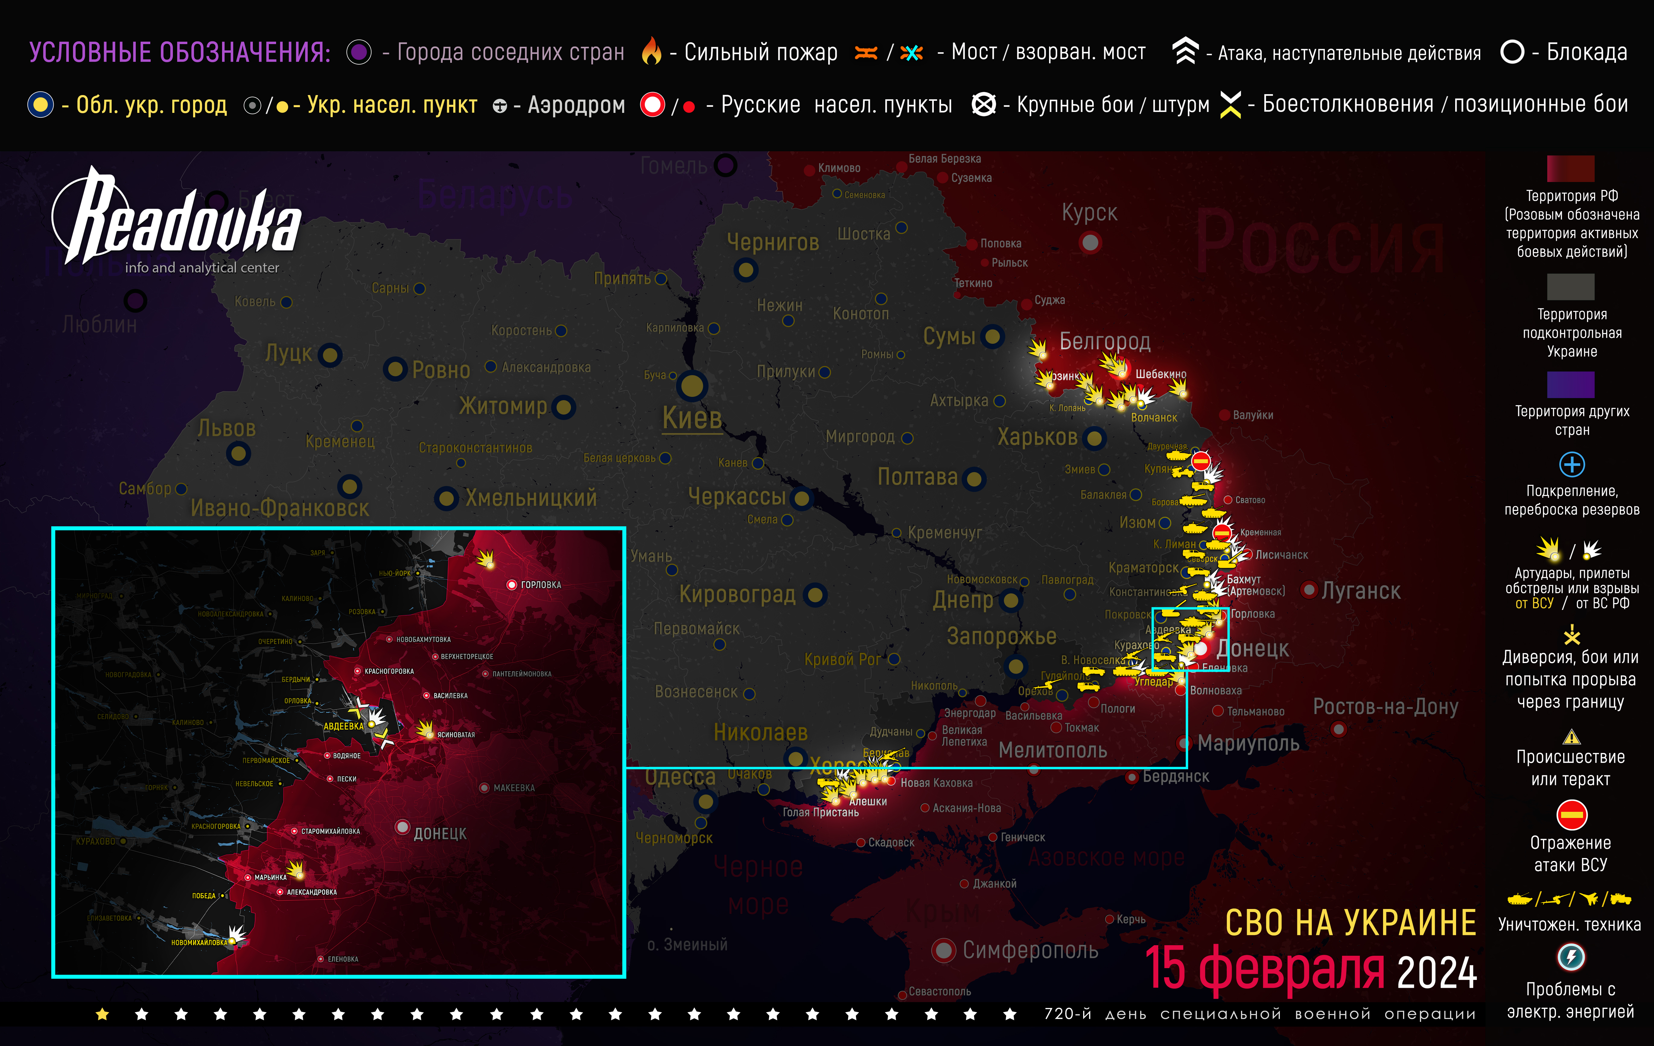Click the warning triangle Происшествие icon

1572,738
